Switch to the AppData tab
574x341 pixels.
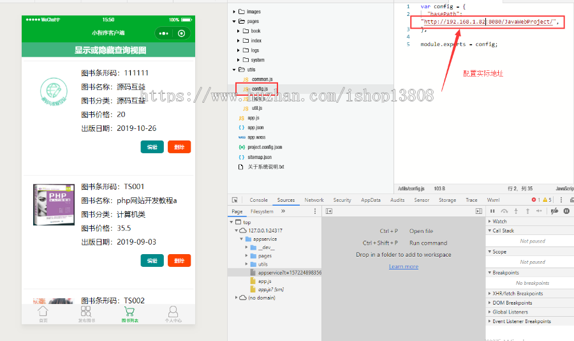coord(371,200)
